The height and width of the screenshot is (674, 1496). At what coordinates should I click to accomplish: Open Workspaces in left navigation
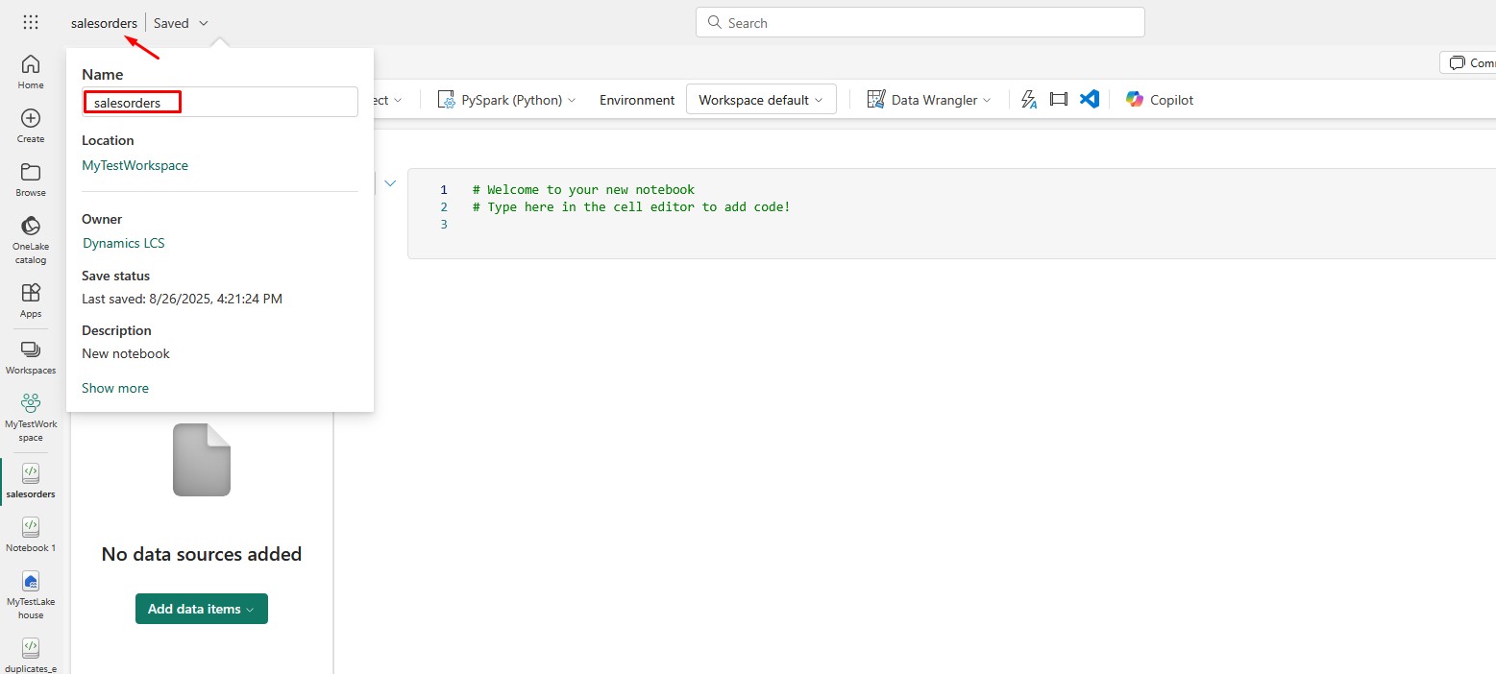31,357
